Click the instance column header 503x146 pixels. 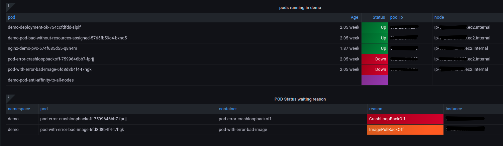pos(454,109)
